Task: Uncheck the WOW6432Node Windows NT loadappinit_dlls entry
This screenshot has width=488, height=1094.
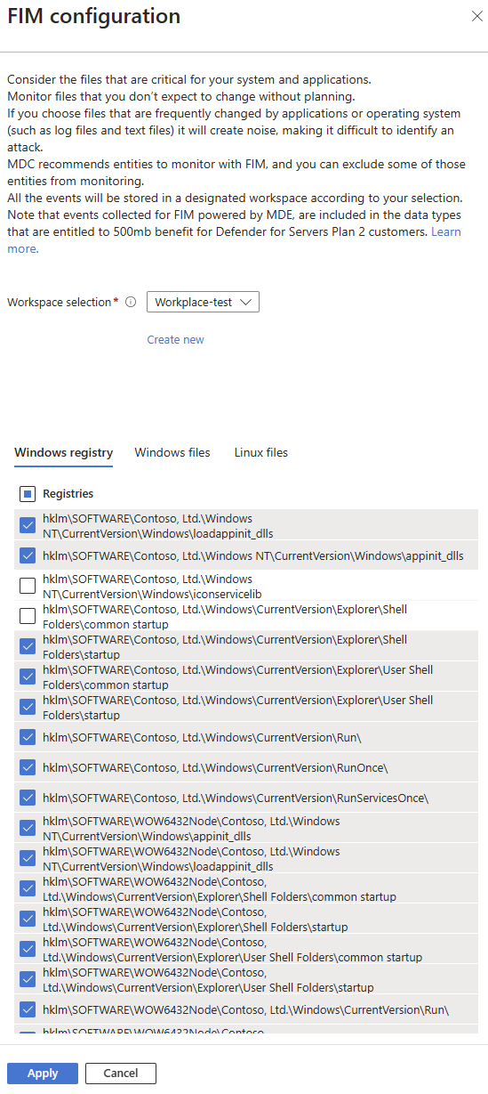Action: tap(27, 858)
